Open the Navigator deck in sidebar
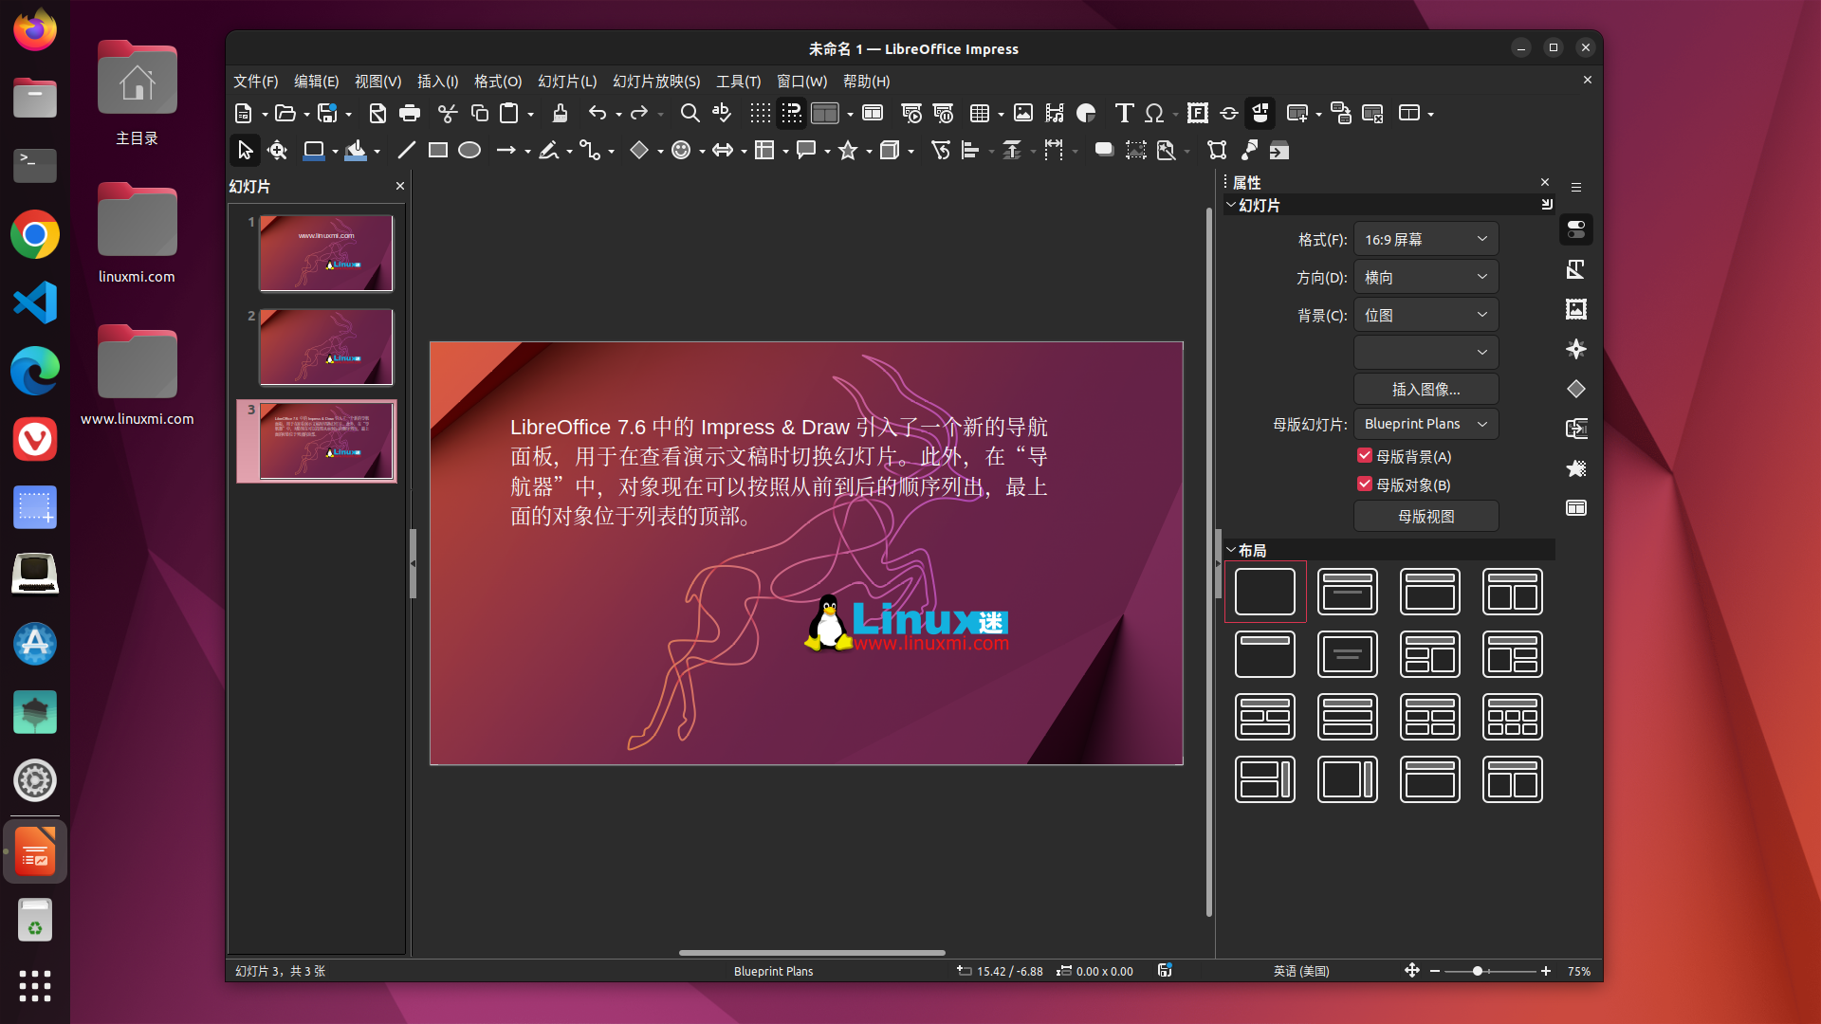 (x=1576, y=349)
